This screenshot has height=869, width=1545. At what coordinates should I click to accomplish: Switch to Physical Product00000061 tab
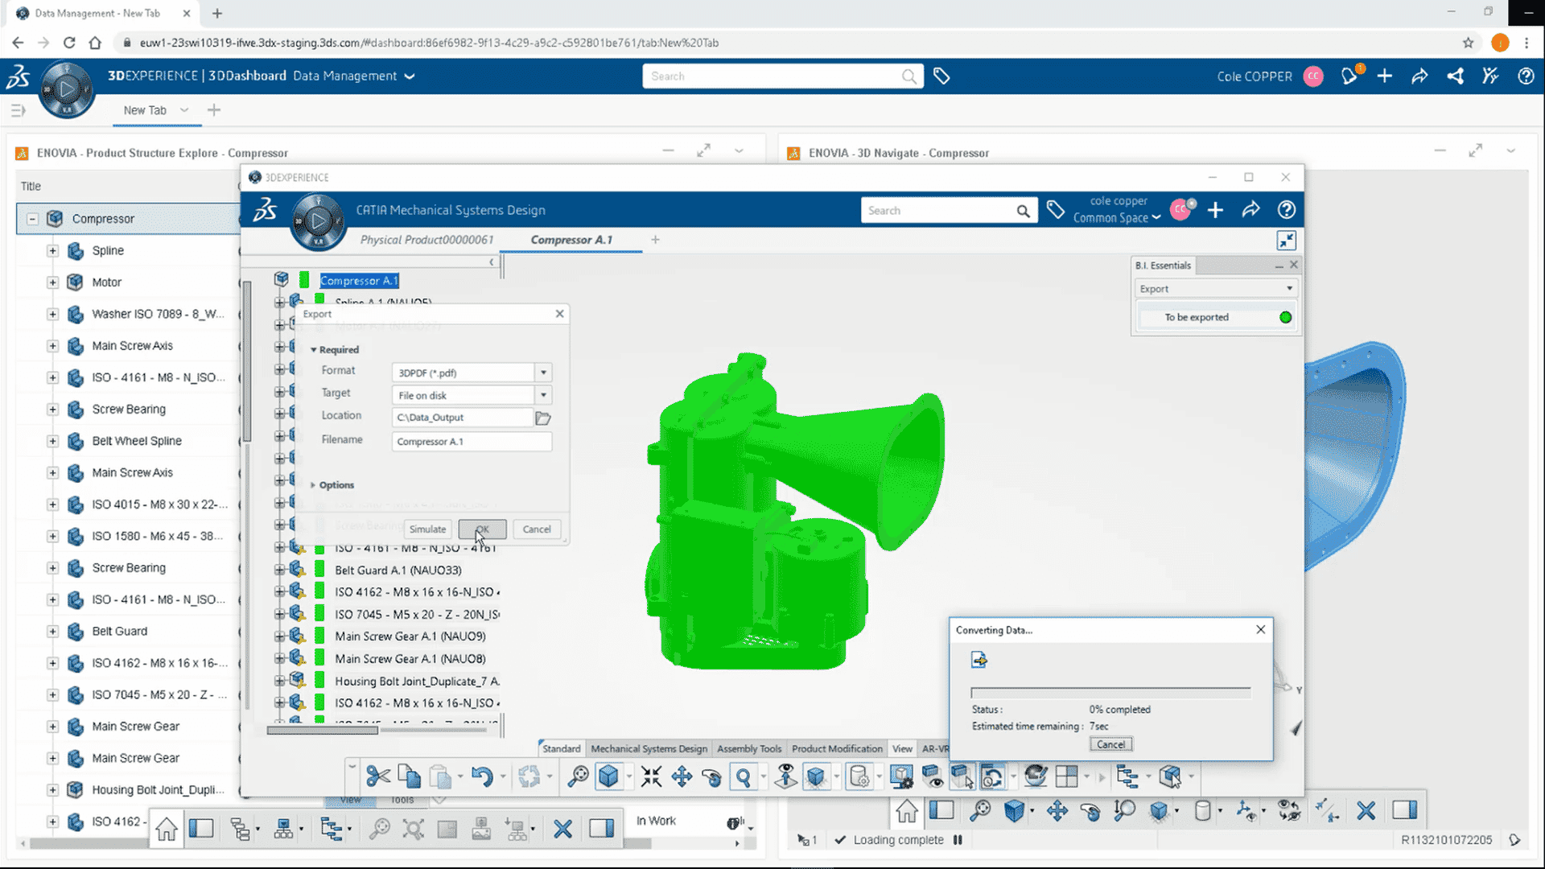(x=426, y=240)
